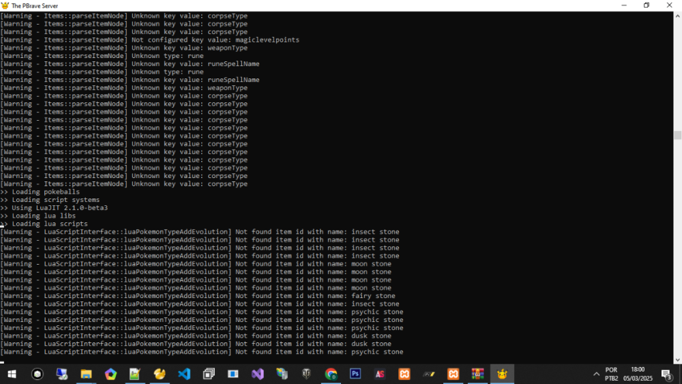
Task: Open the Windows Start menu
Action: (12, 374)
